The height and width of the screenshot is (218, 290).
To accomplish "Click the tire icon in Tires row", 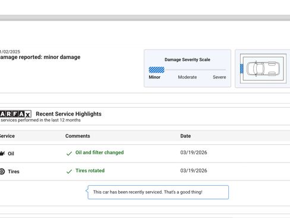I will tap(2, 172).
